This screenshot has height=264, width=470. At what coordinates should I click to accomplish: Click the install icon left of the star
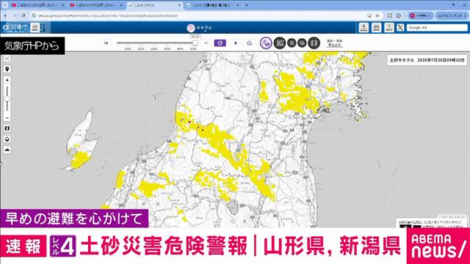tap(369, 15)
